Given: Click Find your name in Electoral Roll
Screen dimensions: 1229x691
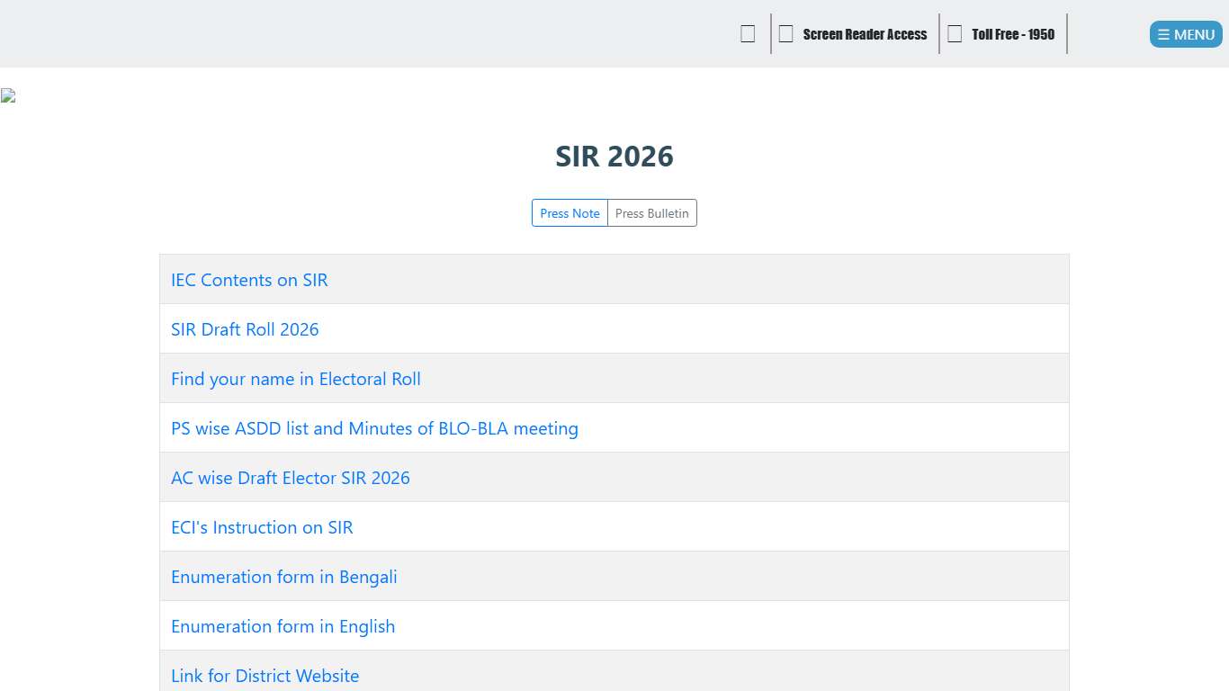Looking at the screenshot, I should pos(295,379).
